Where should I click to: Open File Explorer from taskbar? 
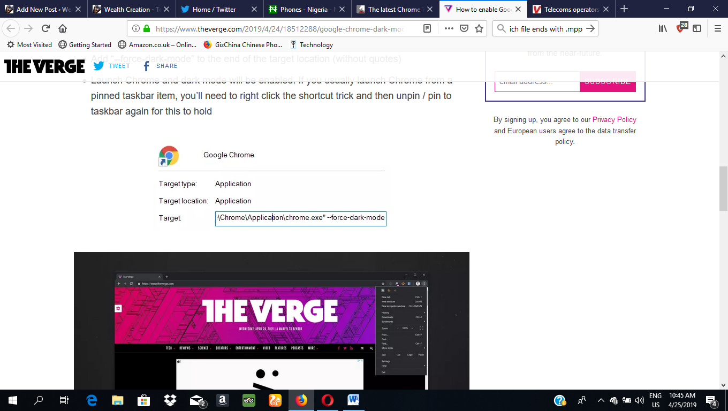117,400
